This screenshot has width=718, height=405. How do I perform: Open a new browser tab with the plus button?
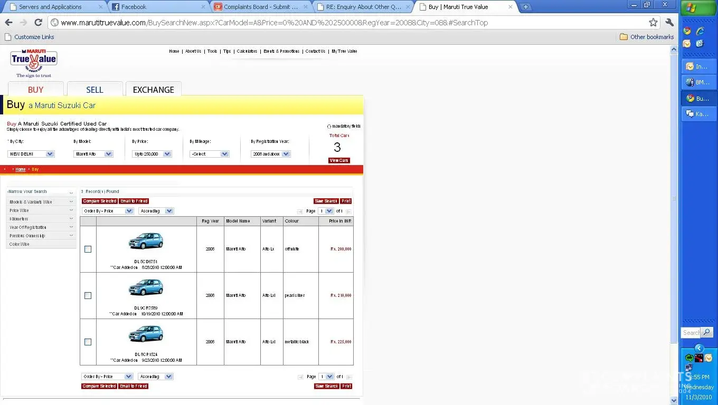pyautogui.click(x=525, y=7)
